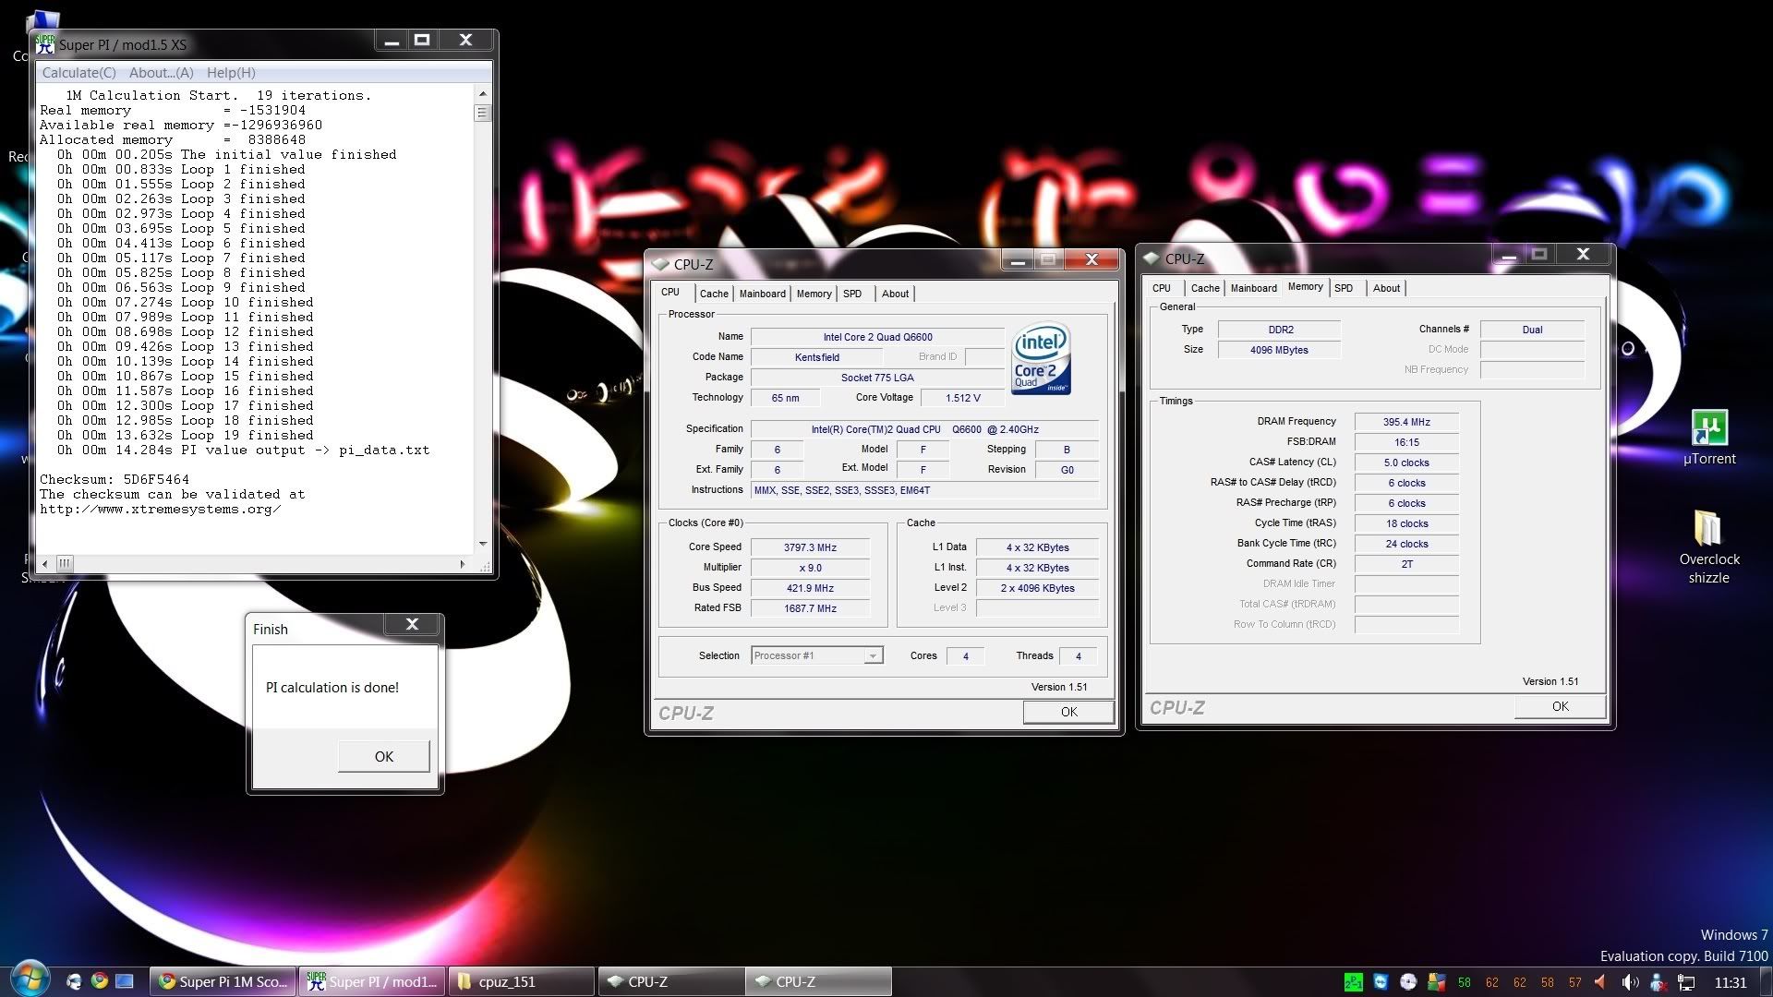The width and height of the screenshot is (1773, 997).
Task: Switch to Cache tab in right CPU-Z
Action: point(1205,288)
